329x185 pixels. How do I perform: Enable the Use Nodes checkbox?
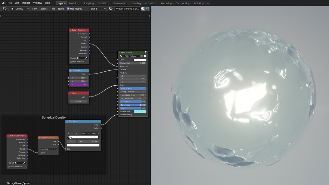(68, 8)
